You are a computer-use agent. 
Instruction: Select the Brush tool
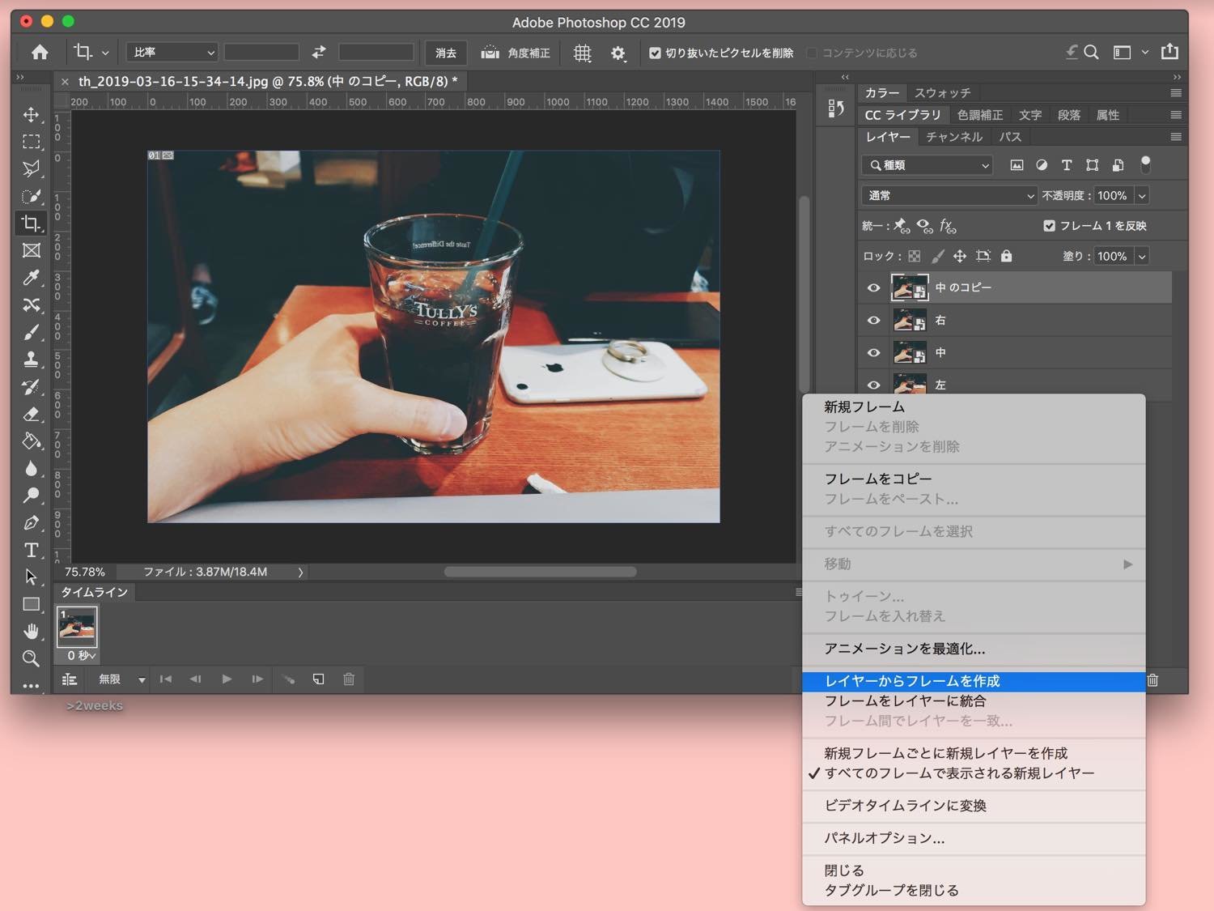31,332
